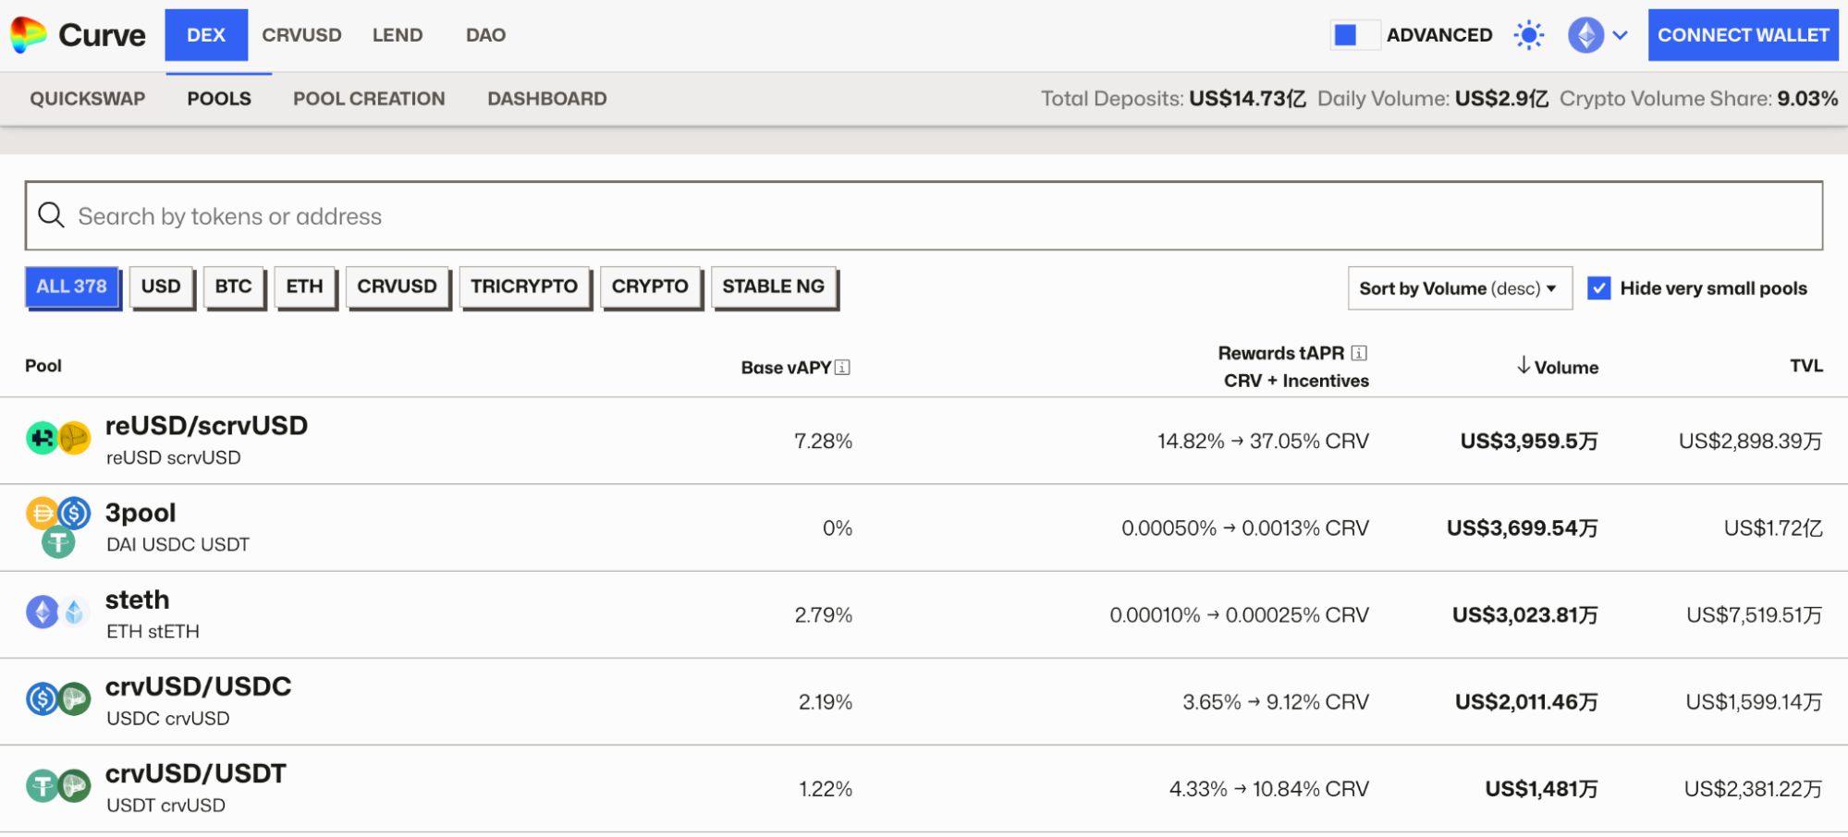Open the Pool Creation tab
1848x837 pixels.
[369, 99]
